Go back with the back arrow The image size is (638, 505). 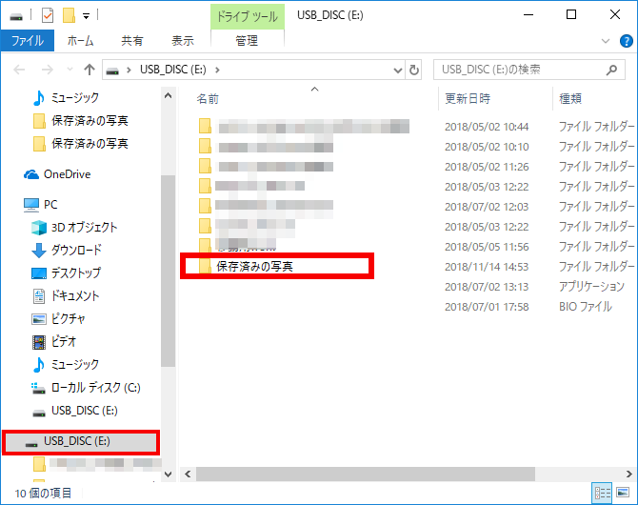pos(19,71)
